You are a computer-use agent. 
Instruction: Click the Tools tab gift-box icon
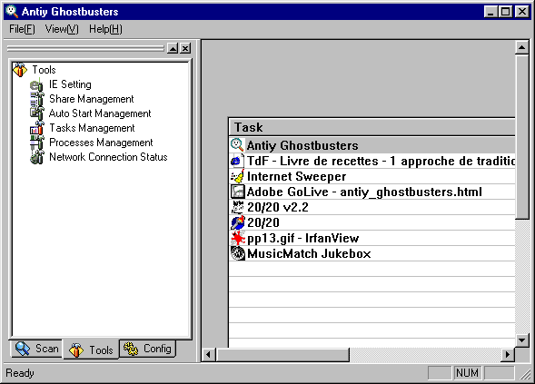(76, 350)
